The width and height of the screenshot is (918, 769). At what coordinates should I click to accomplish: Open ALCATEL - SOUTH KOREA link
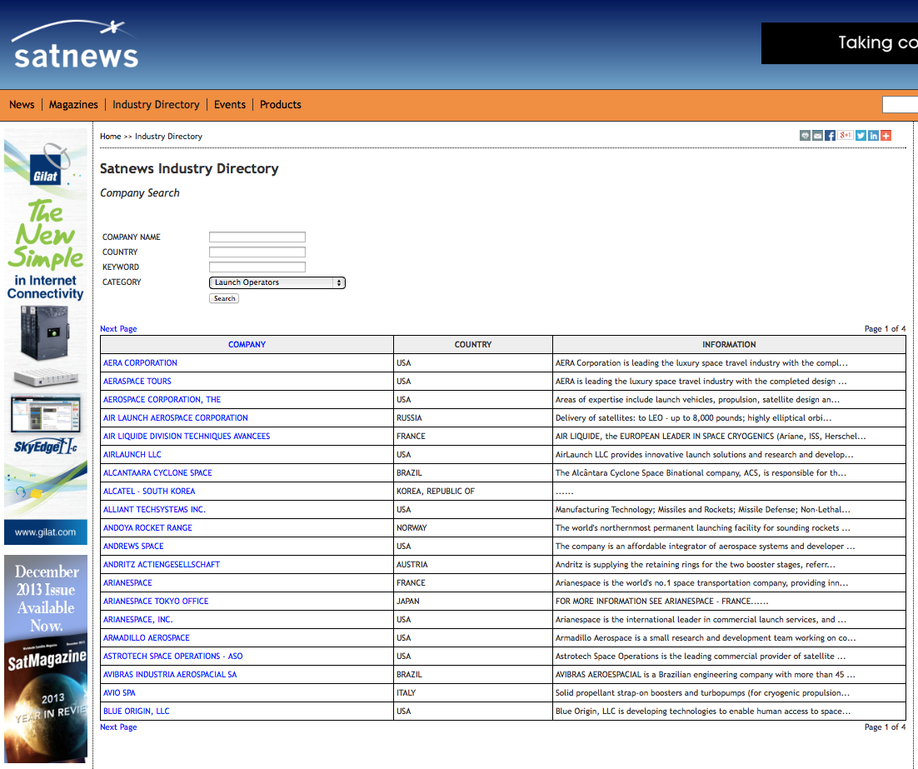point(149,492)
